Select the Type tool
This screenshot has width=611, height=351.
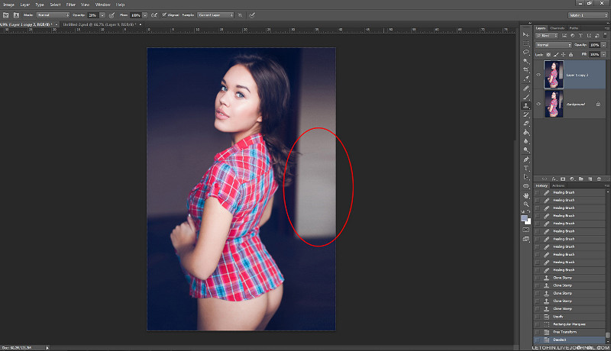[525, 168]
